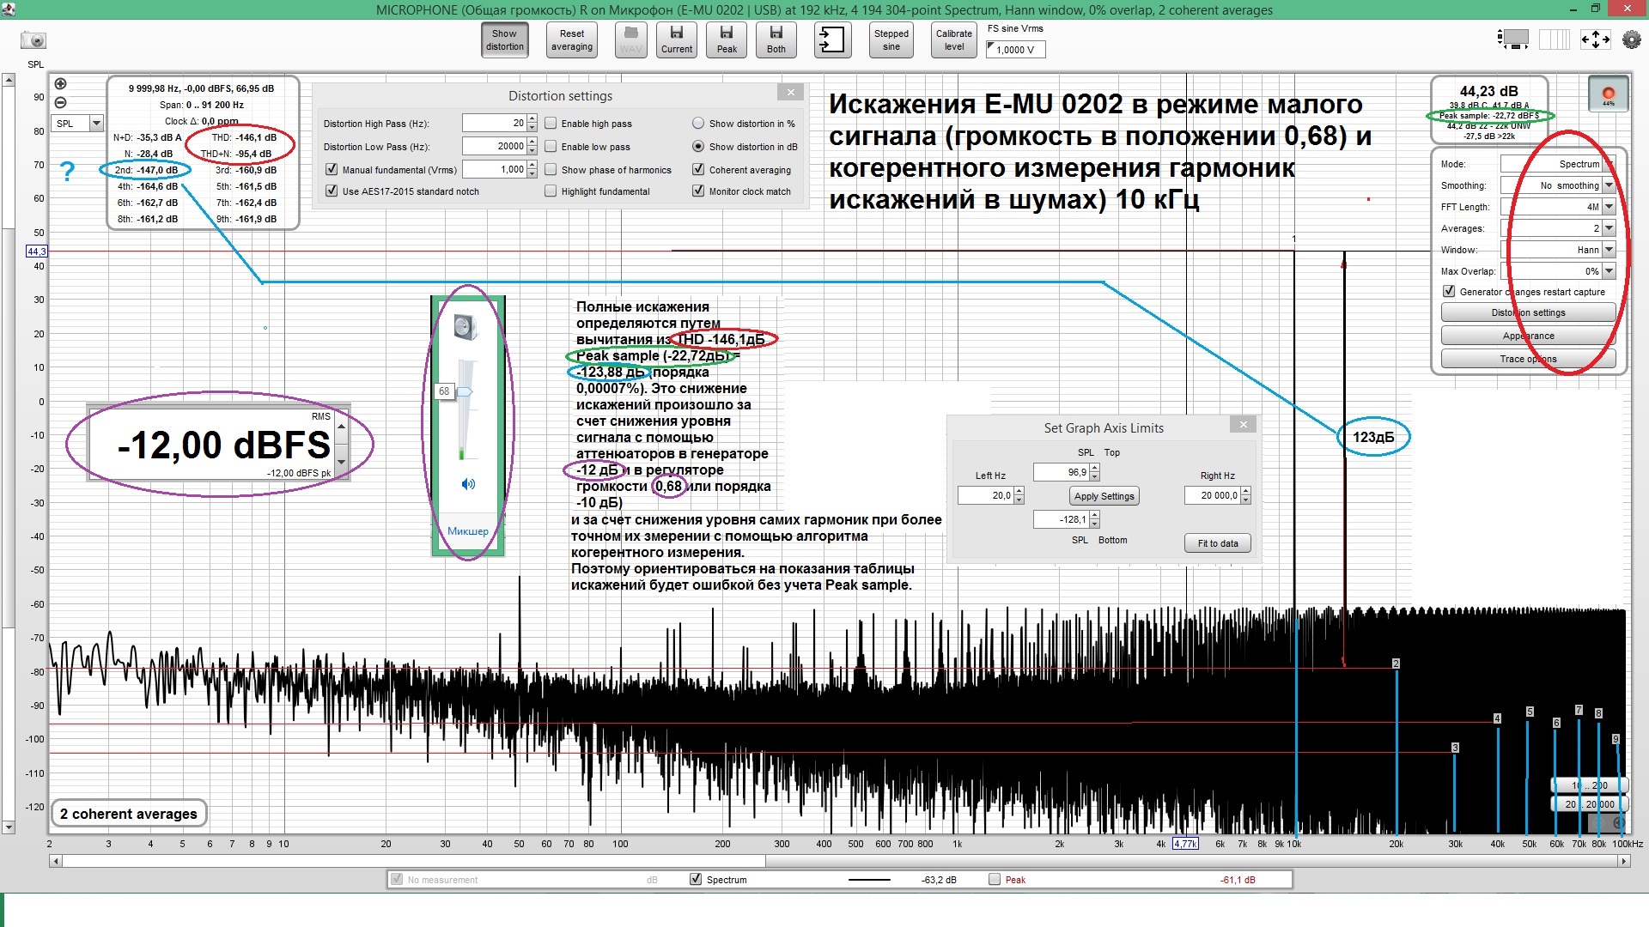Click the four-arrow graph limits icon
This screenshot has height=927, width=1649.
tap(1595, 39)
